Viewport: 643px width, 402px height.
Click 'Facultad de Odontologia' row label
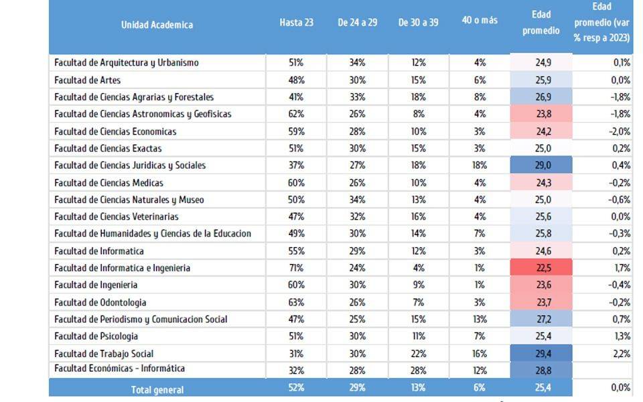[x=100, y=303]
